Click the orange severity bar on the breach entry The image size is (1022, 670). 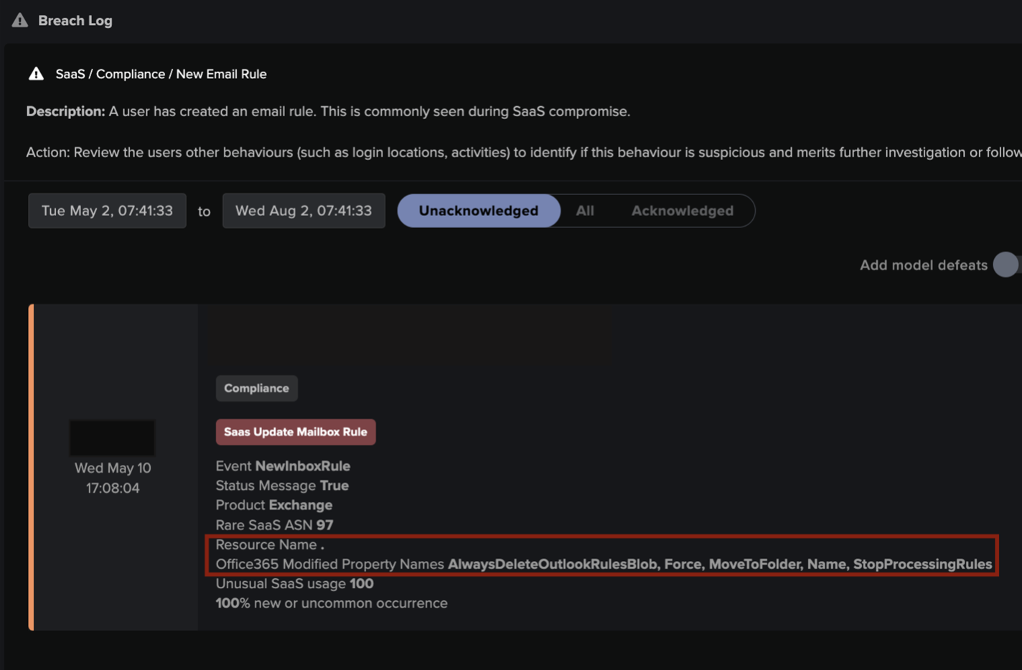click(32, 466)
